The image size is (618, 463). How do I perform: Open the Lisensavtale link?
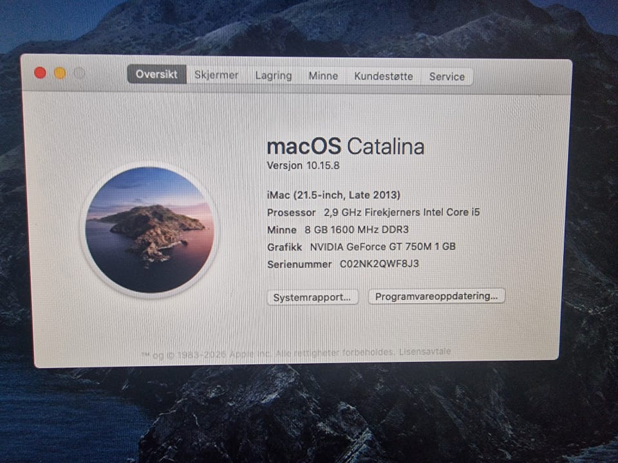point(425,351)
